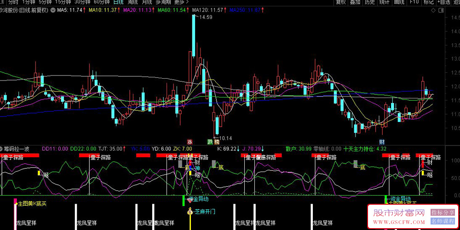The width and height of the screenshot is (460, 230).
Task: Click the 散户: 30.99 value
Action: 299,149
